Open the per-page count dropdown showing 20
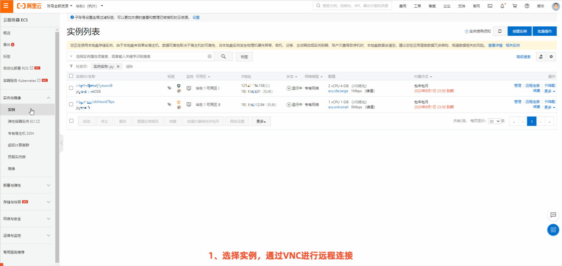The image size is (562, 266). tap(494, 121)
